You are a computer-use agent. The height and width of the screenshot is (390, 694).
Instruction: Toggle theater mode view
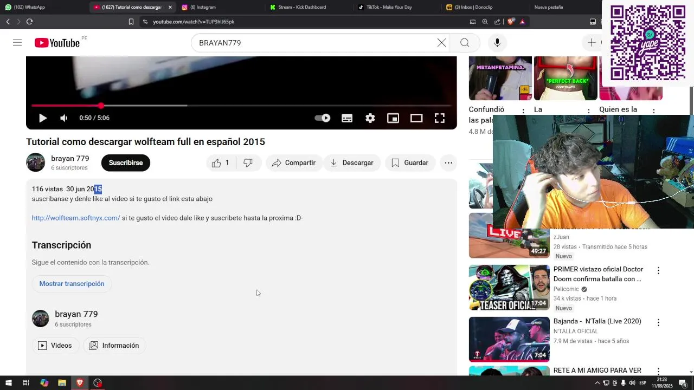click(416, 118)
